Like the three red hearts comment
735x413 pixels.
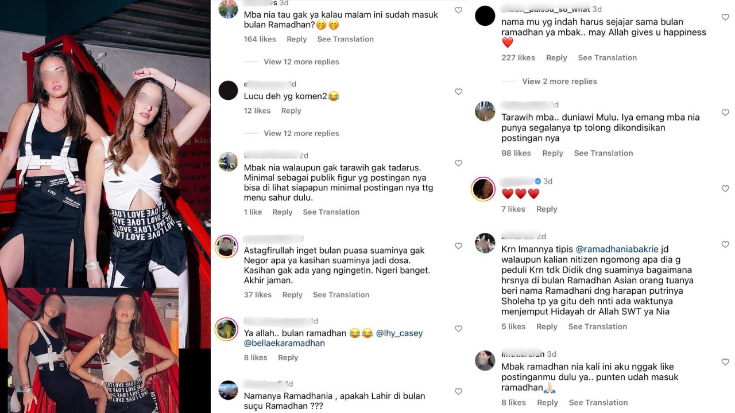(x=725, y=189)
